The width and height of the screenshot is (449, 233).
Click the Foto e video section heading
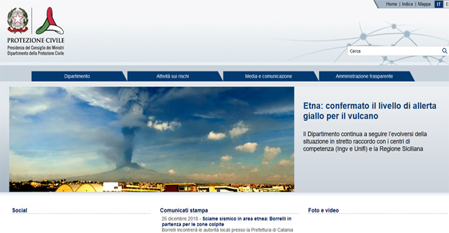pyautogui.click(x=323, y=210)
